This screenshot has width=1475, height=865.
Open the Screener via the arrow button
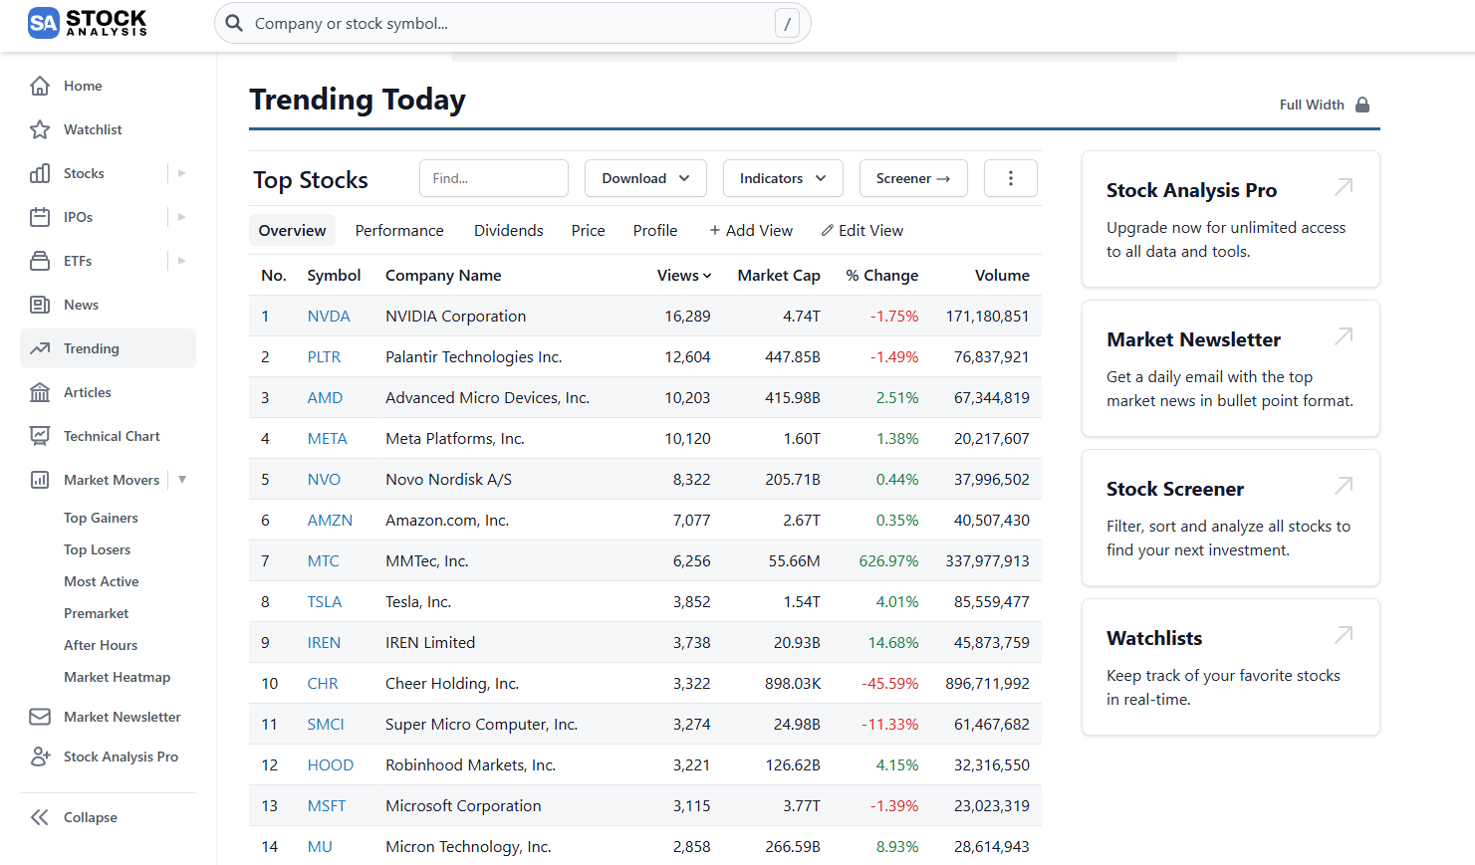click(913, 177)
